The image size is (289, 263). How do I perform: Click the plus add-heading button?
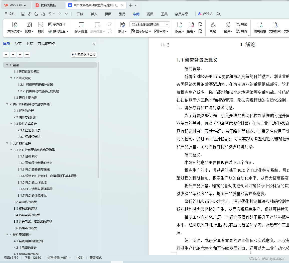click(20, 55)
